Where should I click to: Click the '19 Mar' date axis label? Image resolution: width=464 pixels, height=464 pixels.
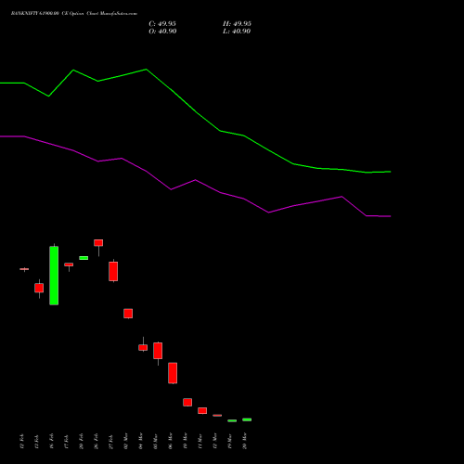point(229,441)
